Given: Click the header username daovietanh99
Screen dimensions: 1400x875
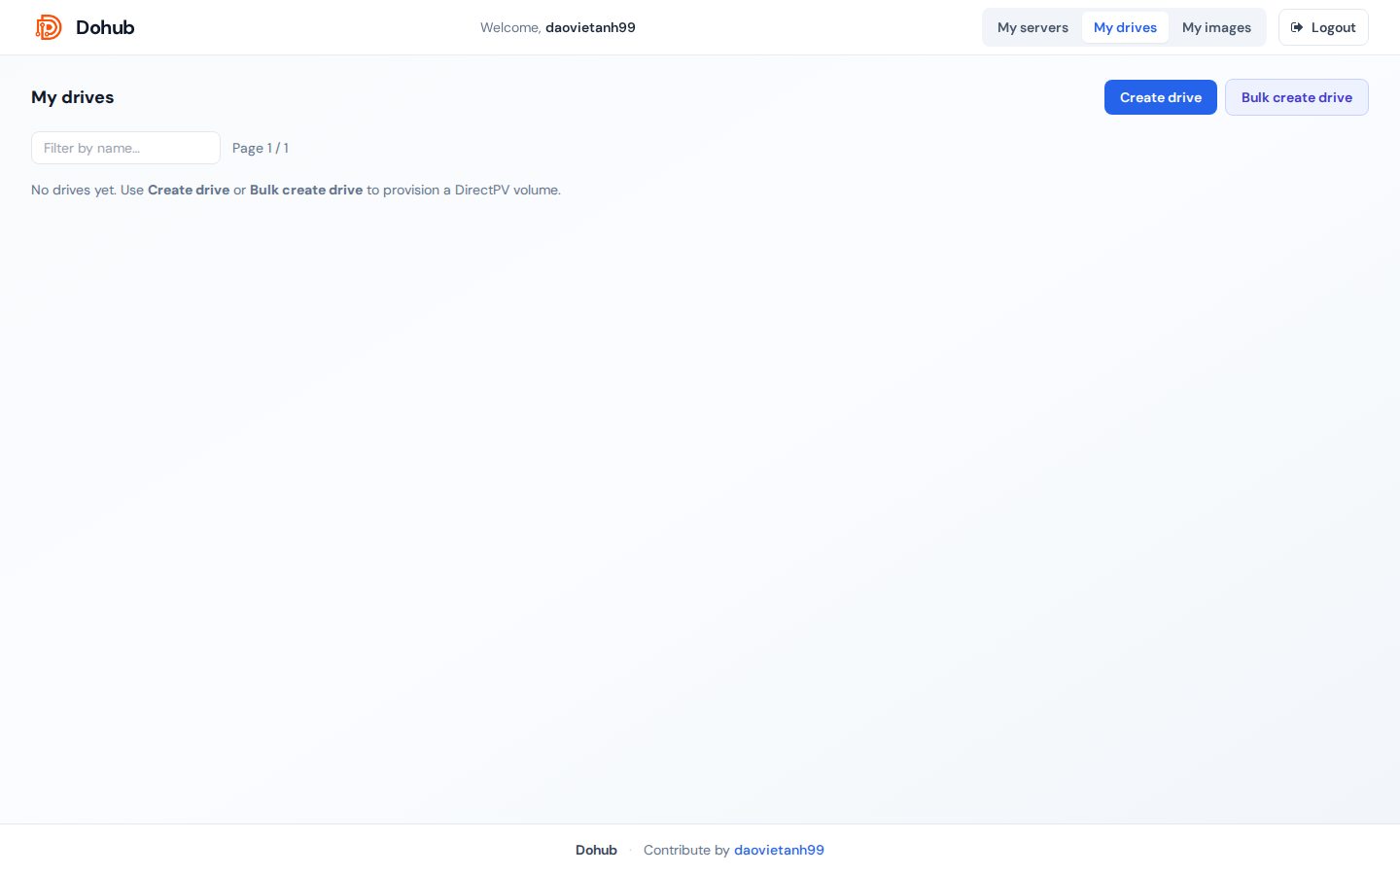Looking at the screenshot, I should (590, 27).
